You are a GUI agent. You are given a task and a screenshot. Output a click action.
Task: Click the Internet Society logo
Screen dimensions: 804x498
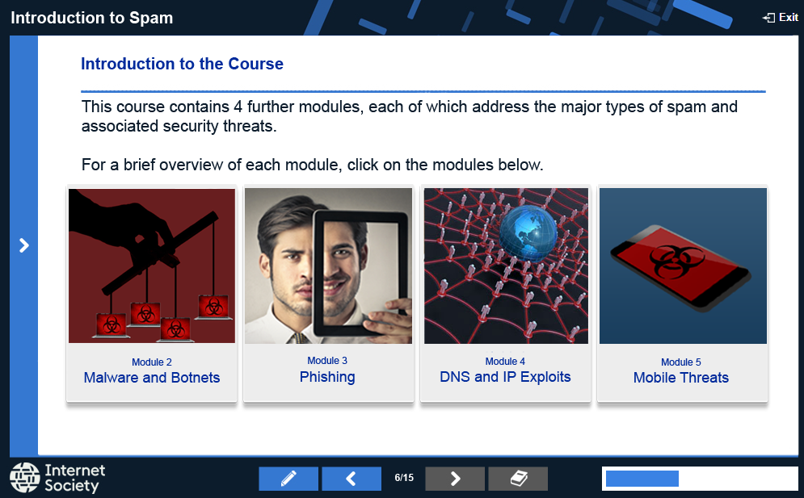tap(57, 478)
